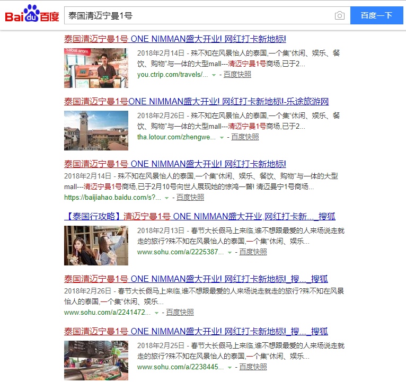406x382 pixels.
Task: Open thumbnail of clock tower building
Action: [96, 131]
